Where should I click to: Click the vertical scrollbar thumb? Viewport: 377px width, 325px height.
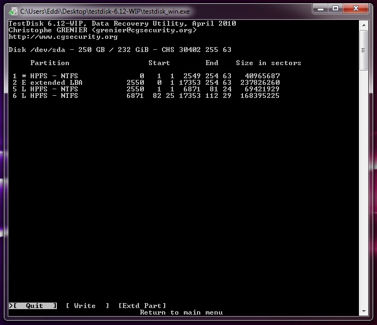tap(364, 50)
